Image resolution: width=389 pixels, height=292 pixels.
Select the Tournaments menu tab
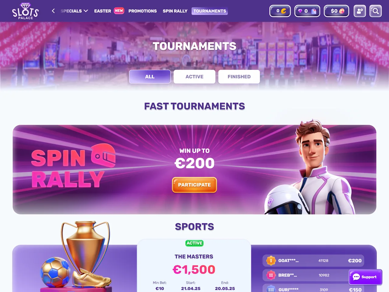(210, 11)
